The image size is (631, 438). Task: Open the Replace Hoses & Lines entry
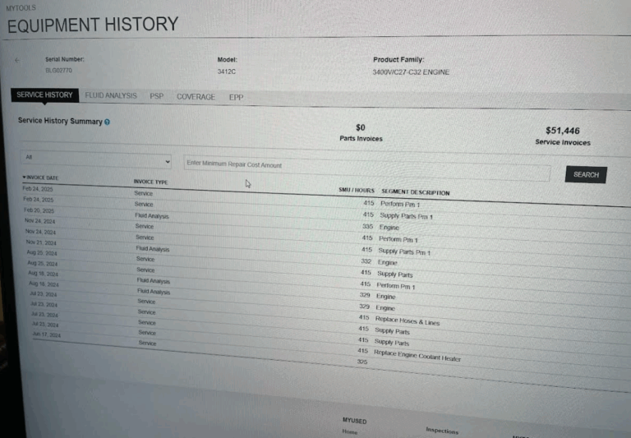(407, 322)
